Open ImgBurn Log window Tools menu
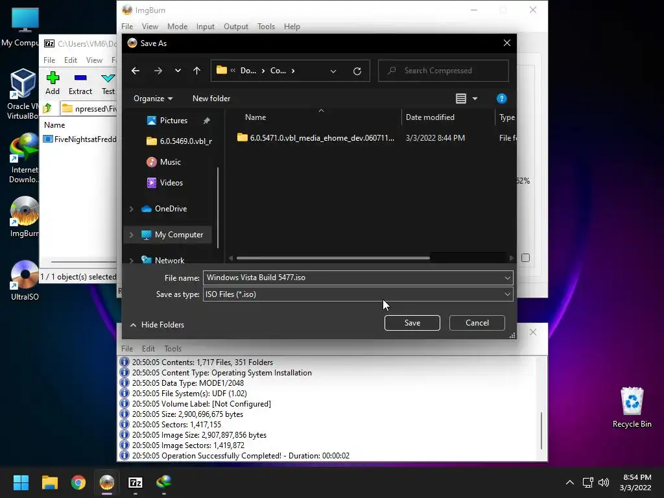664x498 pixels. tap(172, 348)
